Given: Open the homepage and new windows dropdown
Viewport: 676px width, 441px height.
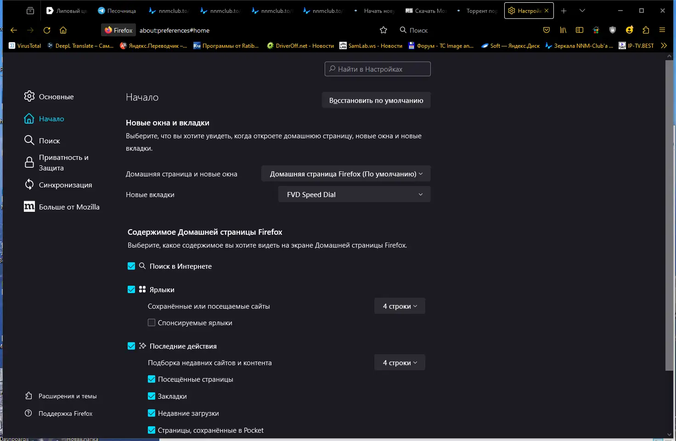Looking at the screenshot, I should (346, 174).
